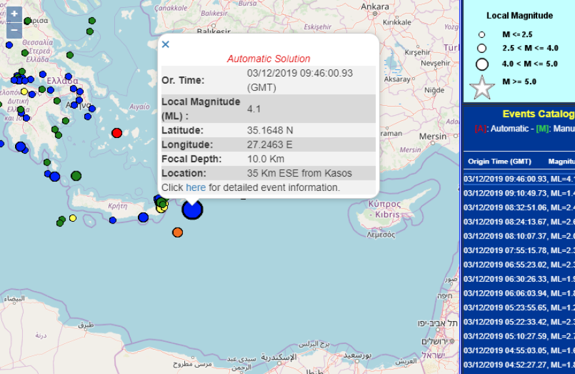Viewport: 575px width, 374px height.
Task: Select the 07:55:15.78 catalog event
Action: tap(519, 250)
